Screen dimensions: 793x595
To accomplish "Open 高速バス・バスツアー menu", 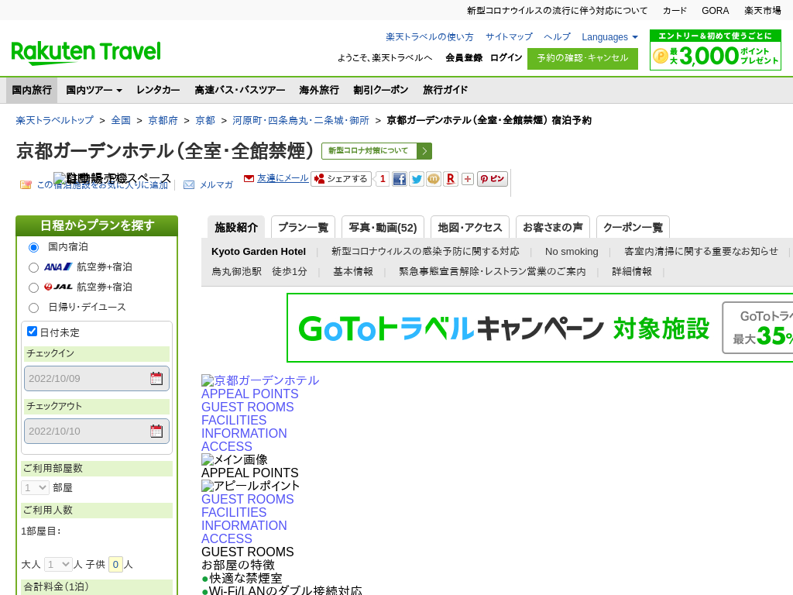I will [x=240, y=90].
